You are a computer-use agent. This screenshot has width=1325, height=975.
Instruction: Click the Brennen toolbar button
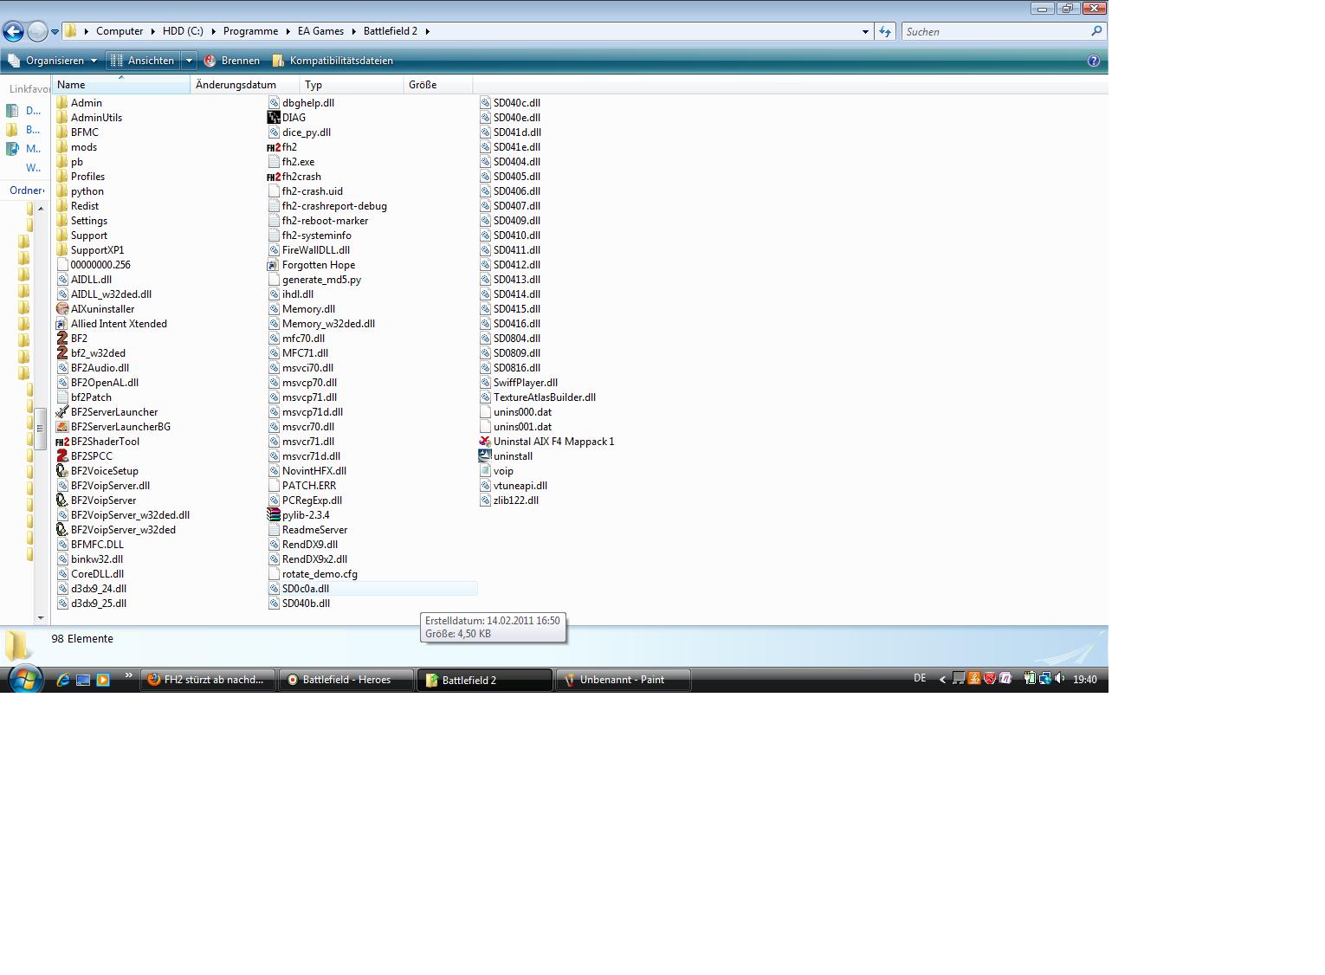(x=232, y=61)
